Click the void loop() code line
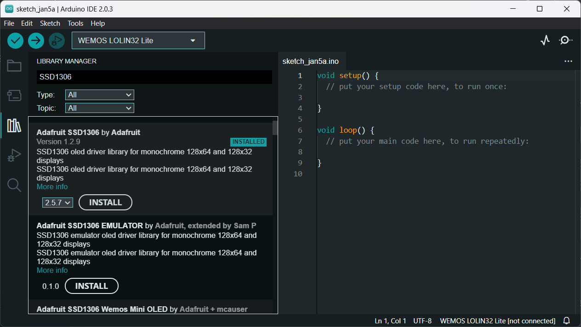This screenshot has height=327, width=581. [x=346, y=130]
